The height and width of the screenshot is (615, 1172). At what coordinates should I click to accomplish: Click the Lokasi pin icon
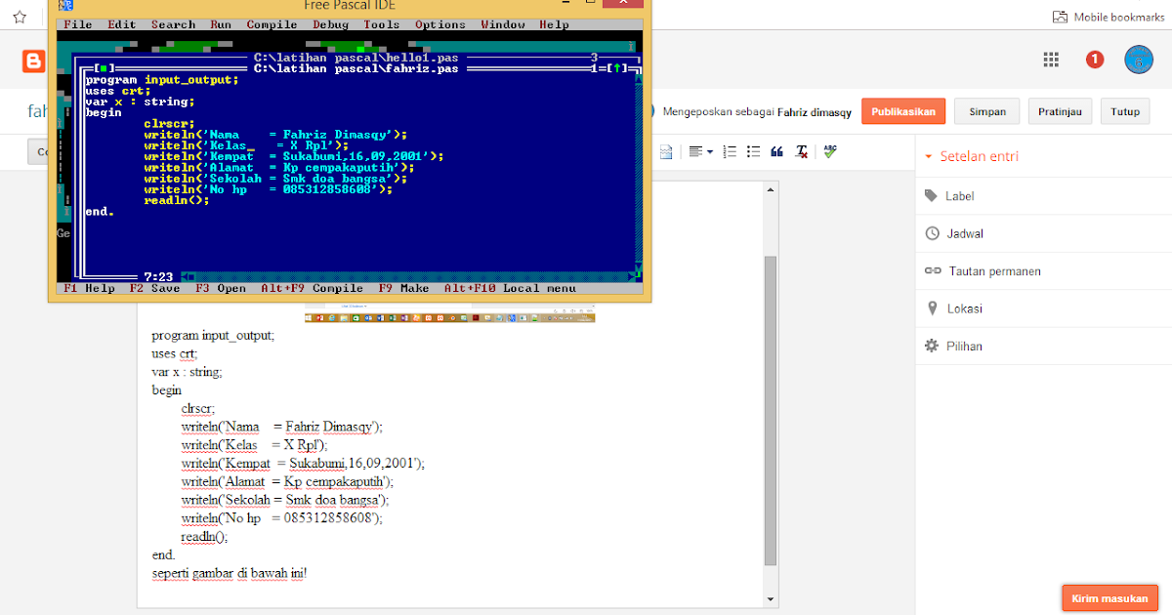[932, 308]
